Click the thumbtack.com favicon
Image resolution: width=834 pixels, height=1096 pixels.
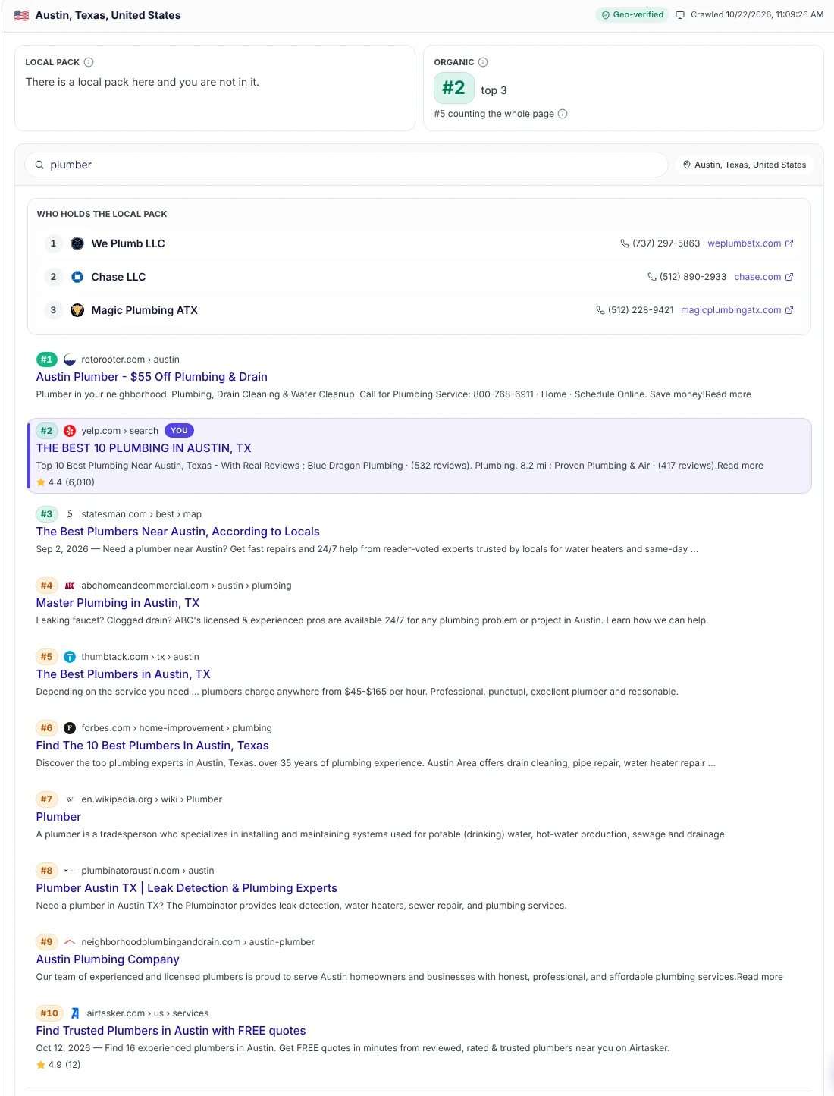click(x=70, y=657)
